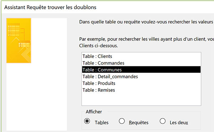Click the Assistant Requête trouver les doublons title
The height and width of the screenshot is (132, 214).
[x=50, y=7]
